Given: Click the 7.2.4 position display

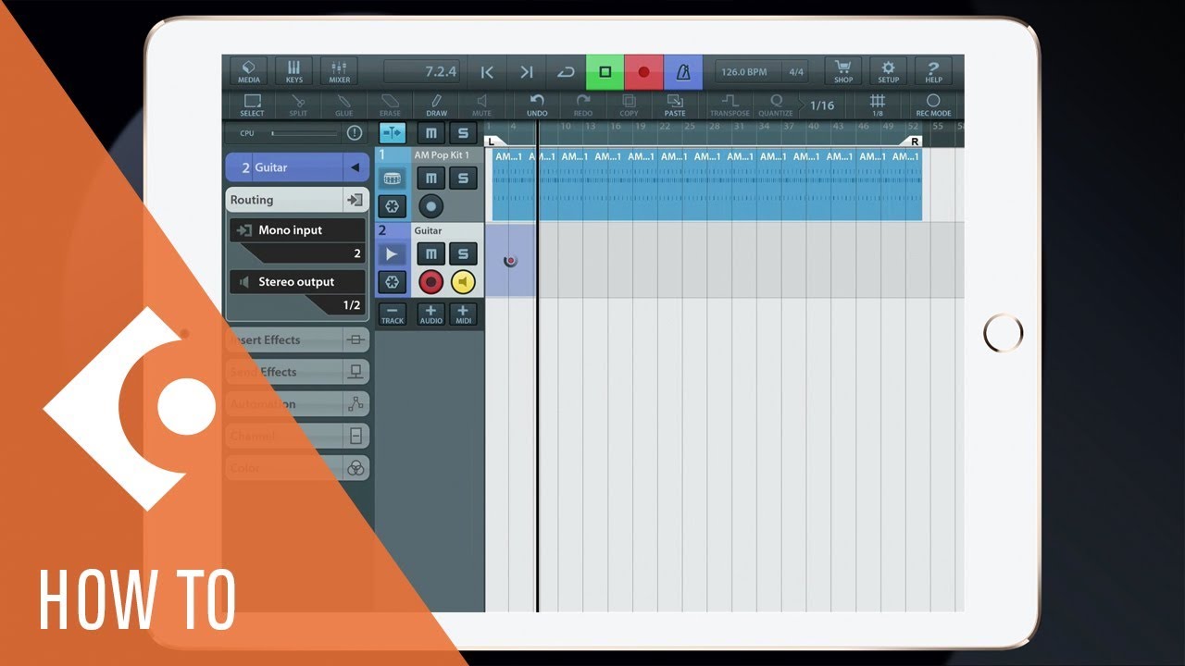Looking at the screenshot, I should coord(422,72).
